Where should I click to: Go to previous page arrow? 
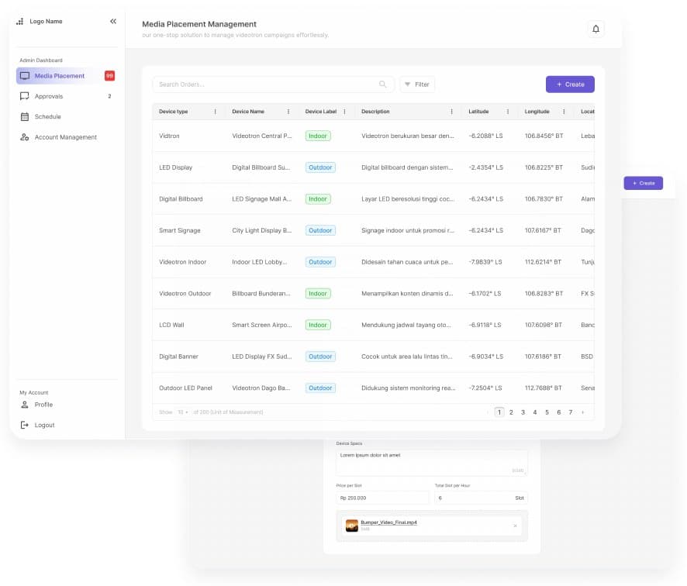[x=488, y=412]
